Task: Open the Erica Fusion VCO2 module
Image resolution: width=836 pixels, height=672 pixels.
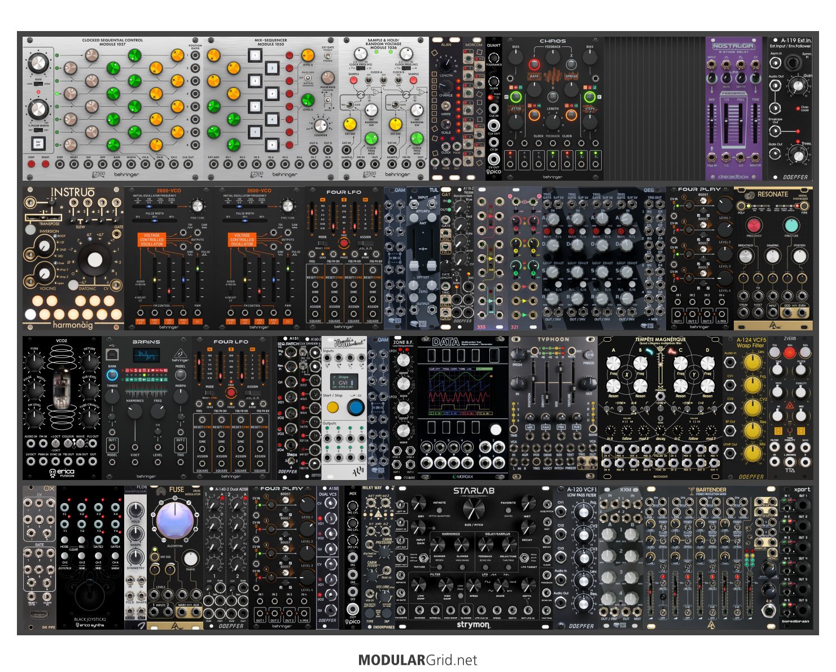Action: [x=62, y=408]
